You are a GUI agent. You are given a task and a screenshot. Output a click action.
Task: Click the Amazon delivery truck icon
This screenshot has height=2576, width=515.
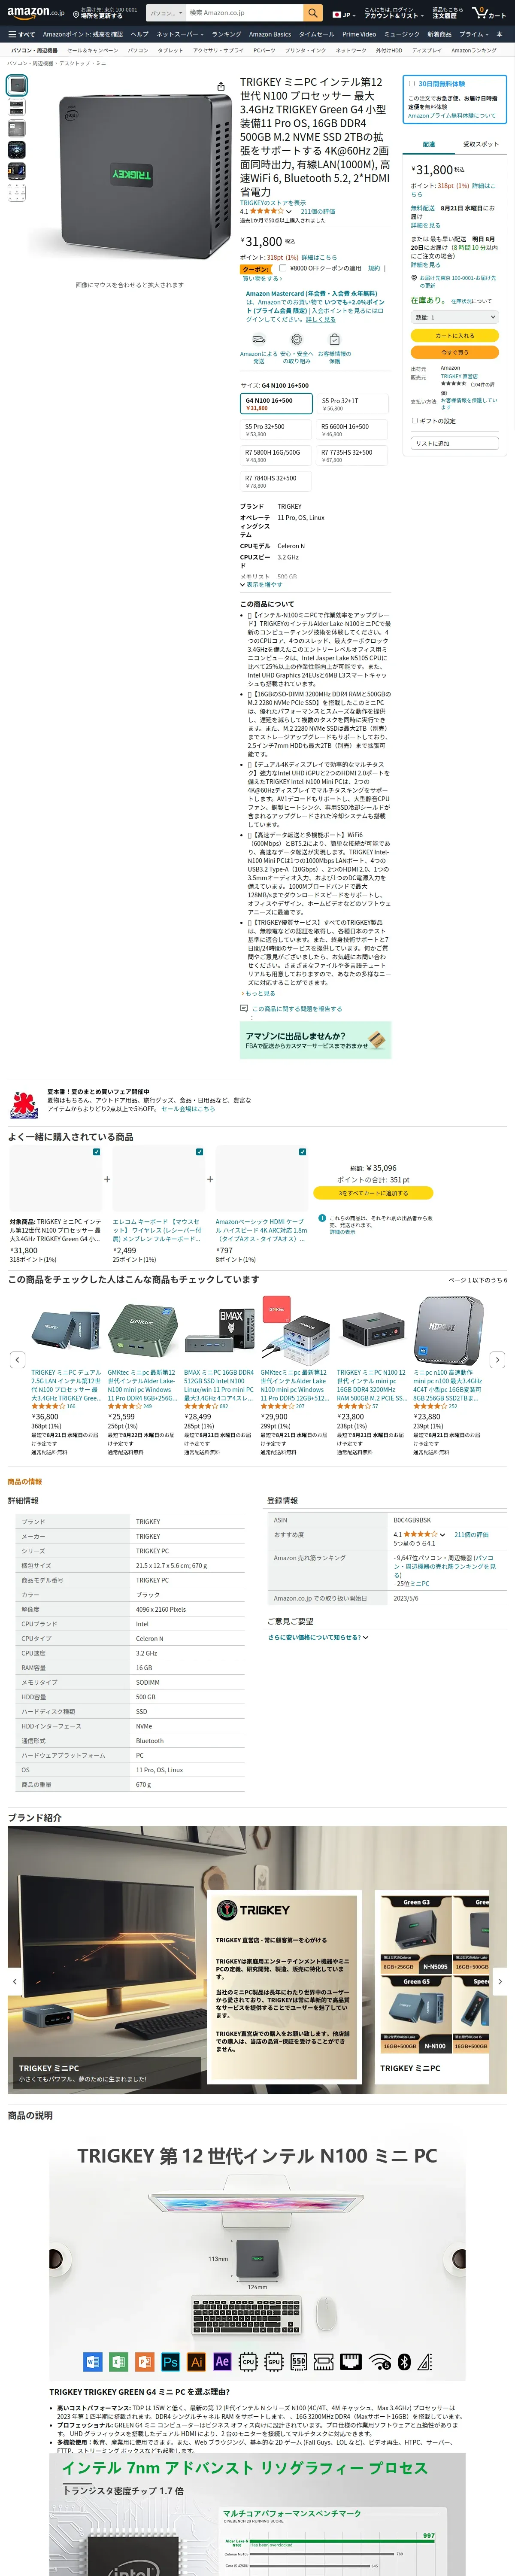click(252, 339)
